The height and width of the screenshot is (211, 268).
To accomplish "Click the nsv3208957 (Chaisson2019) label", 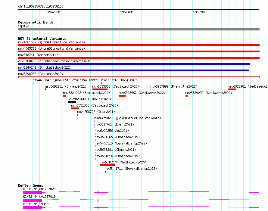I will coord(41,74).
